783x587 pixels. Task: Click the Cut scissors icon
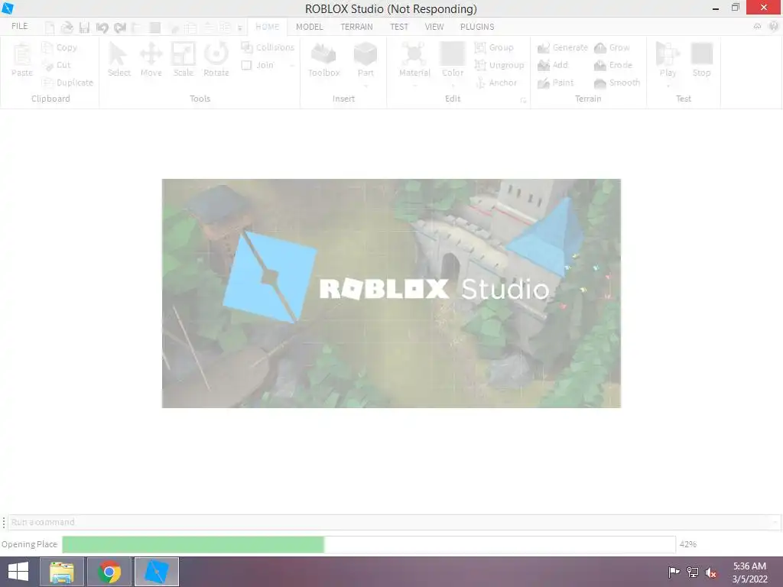tap(47, 65)
